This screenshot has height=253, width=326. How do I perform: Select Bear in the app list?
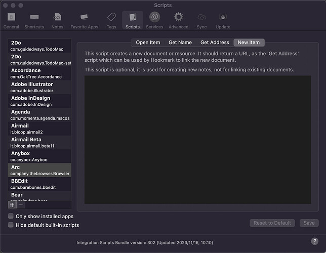point(39,196)
